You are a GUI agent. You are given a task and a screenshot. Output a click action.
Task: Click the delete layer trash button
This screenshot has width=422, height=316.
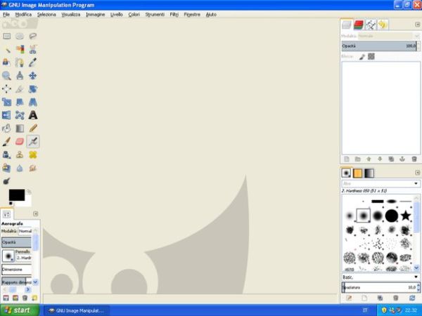pos(414,159)
